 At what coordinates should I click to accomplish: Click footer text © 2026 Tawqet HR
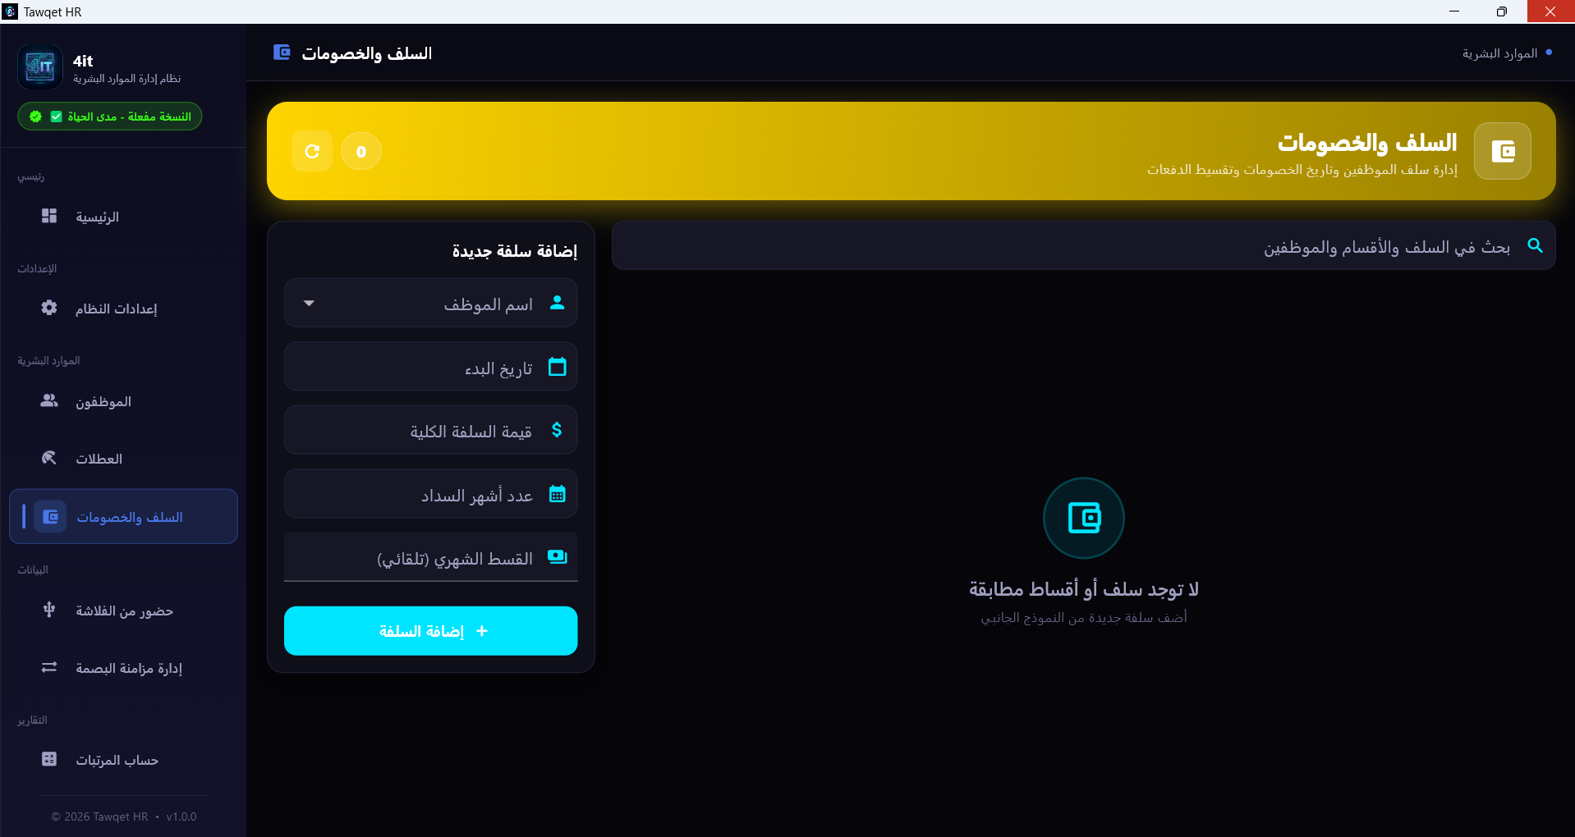click(99, 816)
